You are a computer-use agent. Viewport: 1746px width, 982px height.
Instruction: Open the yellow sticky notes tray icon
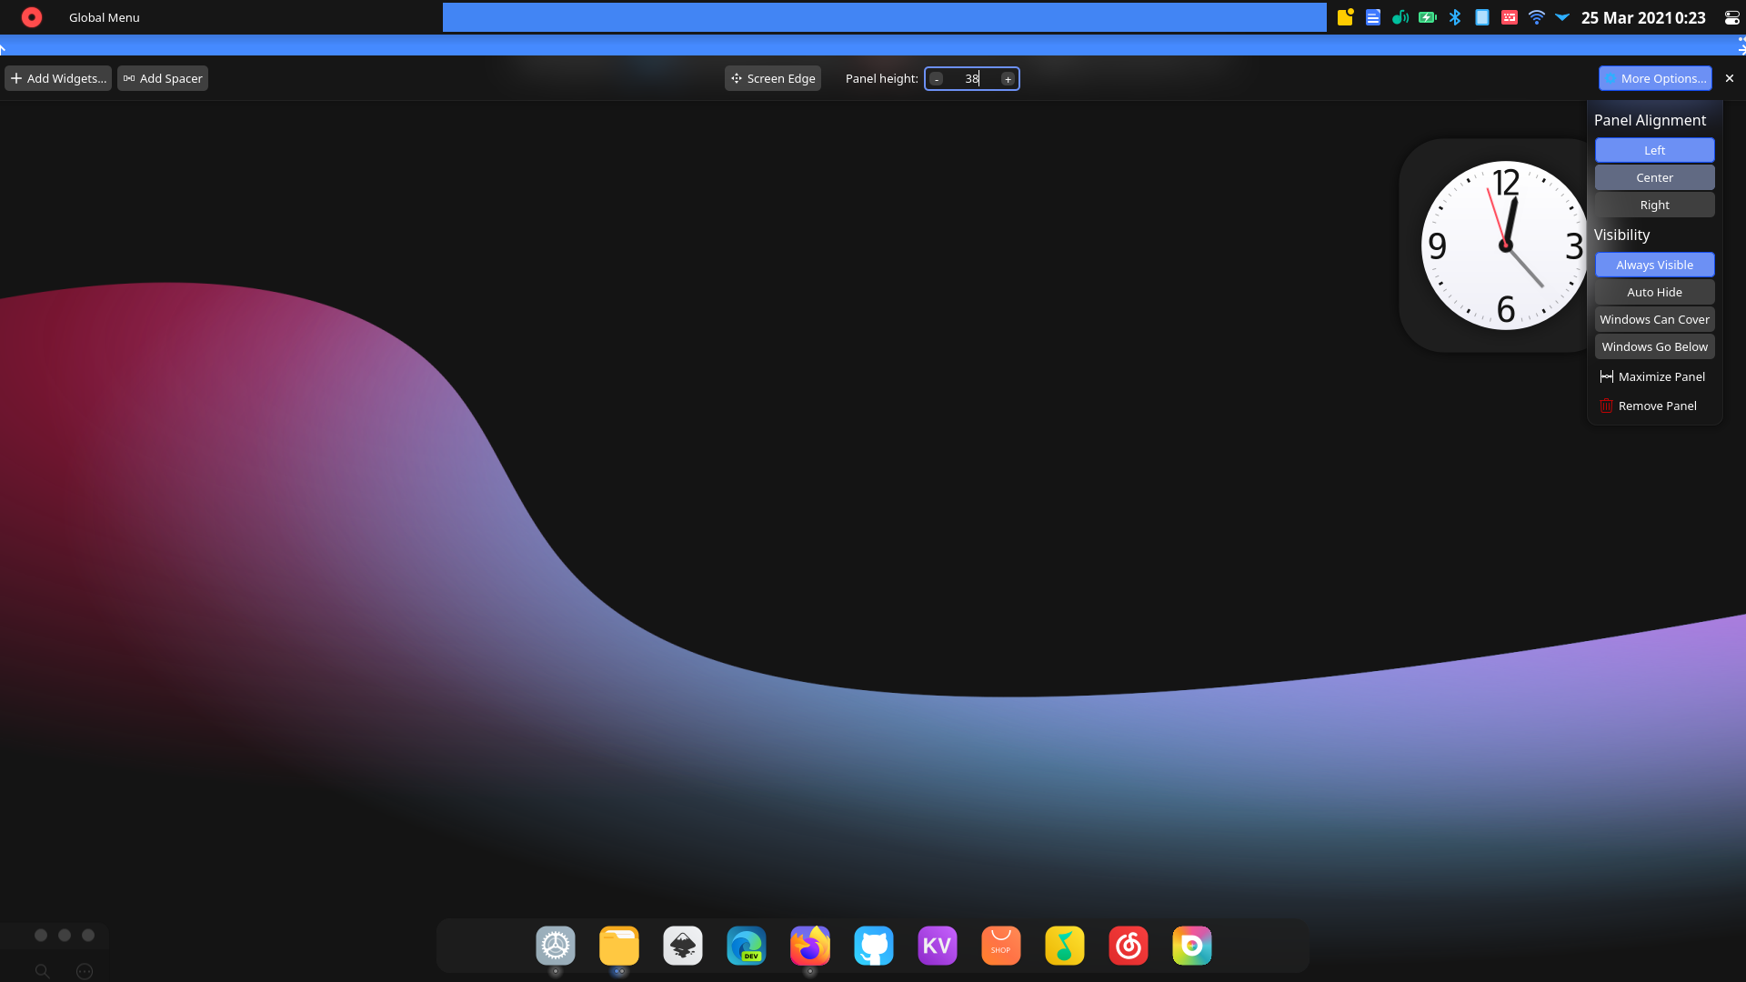(x=1346, y=17)
